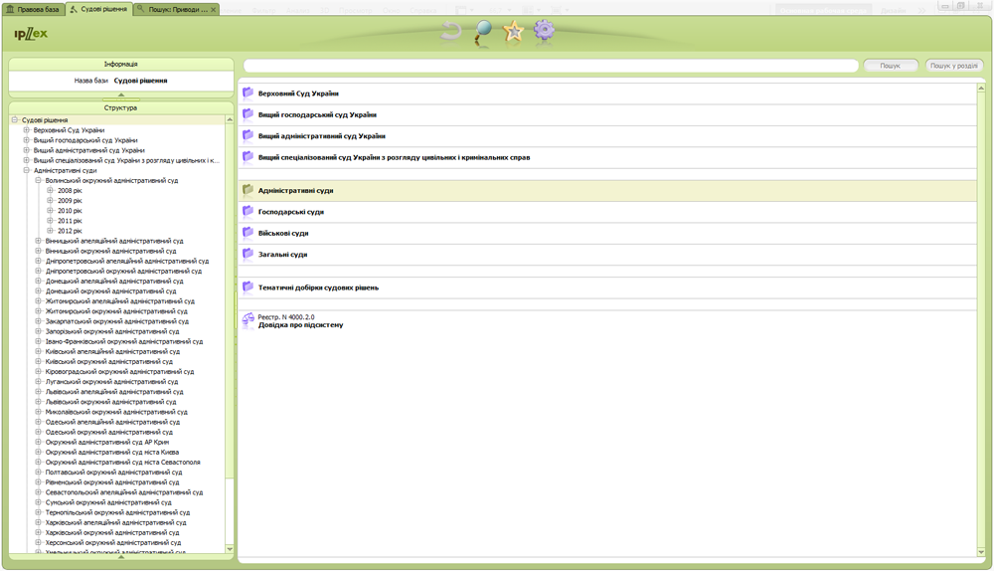Click the folder icon for Вищий господарський суд України
This screenshot has width=994, height=571.
(x=248, y=114)
